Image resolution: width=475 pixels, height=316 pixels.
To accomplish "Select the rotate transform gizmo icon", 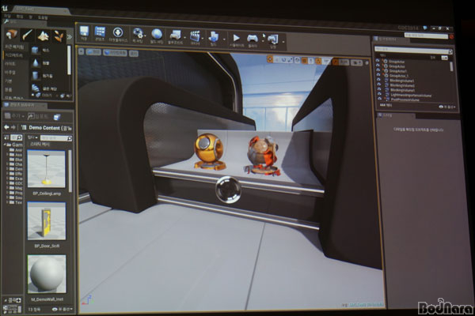I will (x=283, y=60).
